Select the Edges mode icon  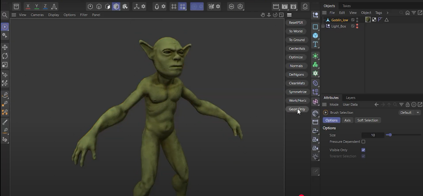click(x=99, y=6)
